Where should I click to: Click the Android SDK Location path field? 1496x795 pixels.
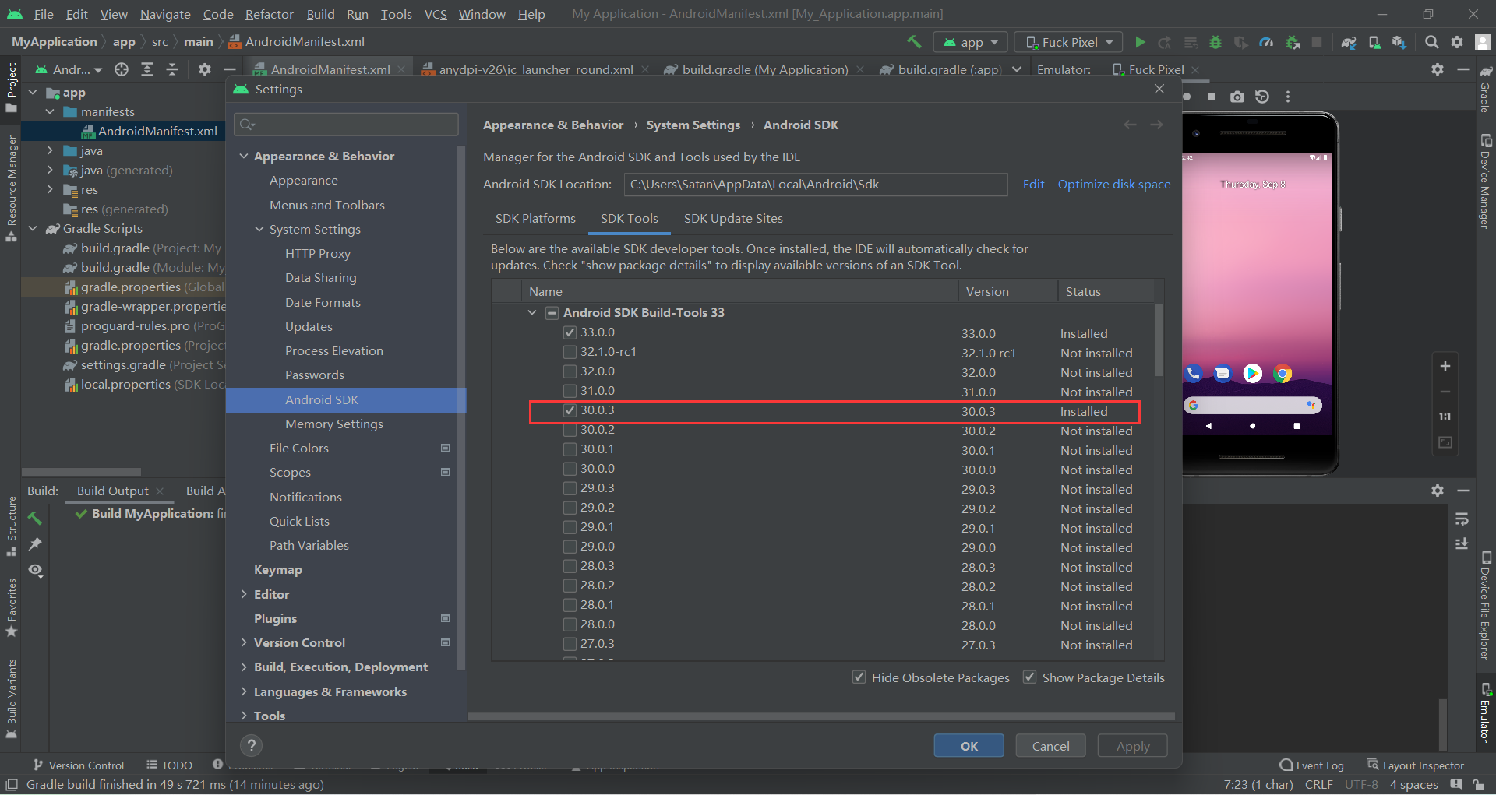tap(815, 185)
